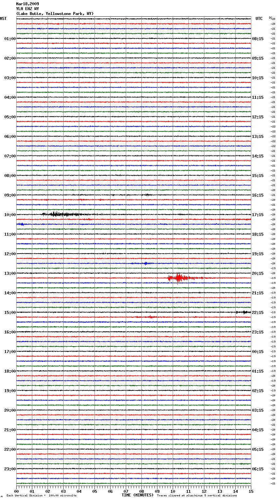The width and height of the screenshot is (277, 500).
Task: Click the 09:00 MST time label
Action: [10, 195]
